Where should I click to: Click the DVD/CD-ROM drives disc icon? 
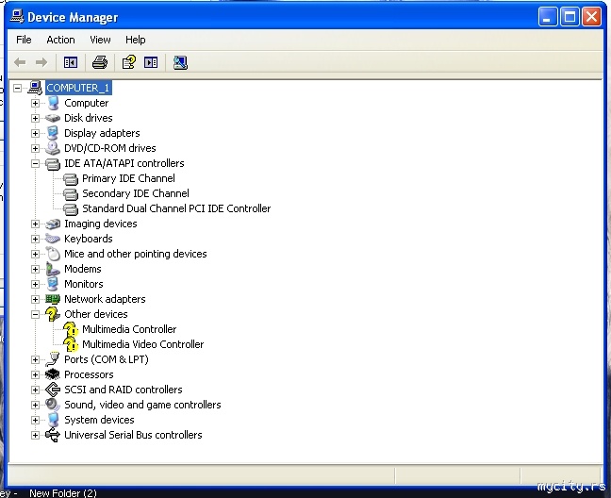(53, 148)
